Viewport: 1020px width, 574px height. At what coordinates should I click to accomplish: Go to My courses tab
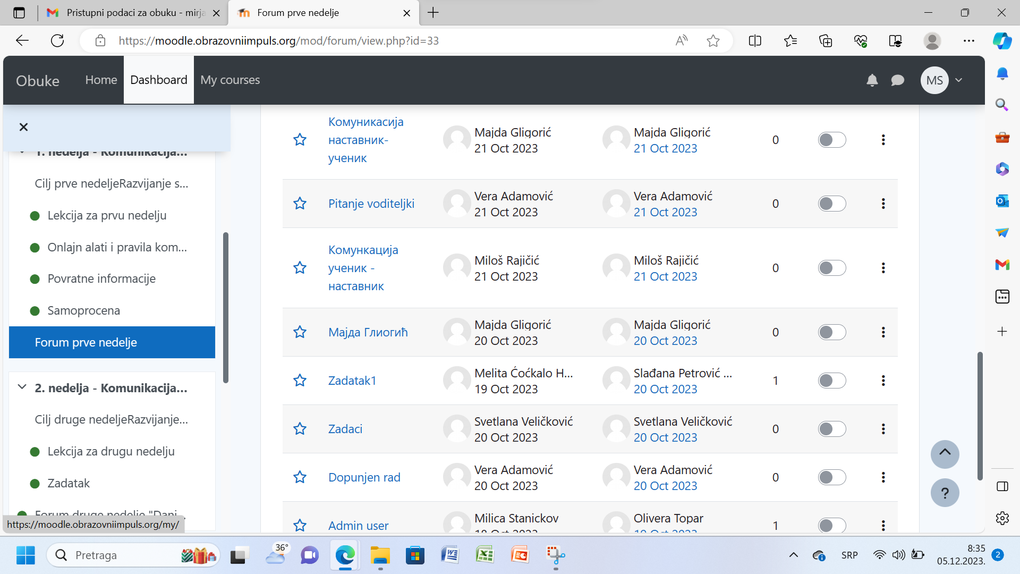230,80
